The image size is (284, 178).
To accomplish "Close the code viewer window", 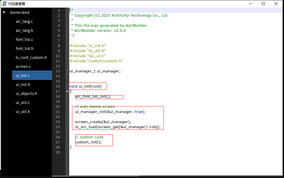I will [276, 4].
